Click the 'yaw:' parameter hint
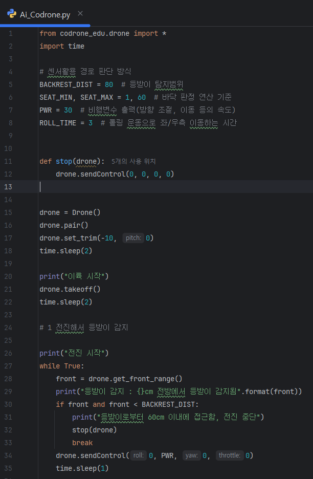Screen dimensions: 313x479 [192, 455]
